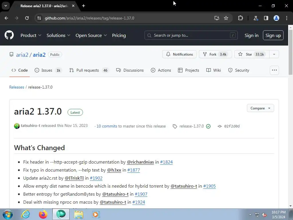Reload the page with refresh icon
This screenshot has height=220, width=293.
tap(27, 18)
